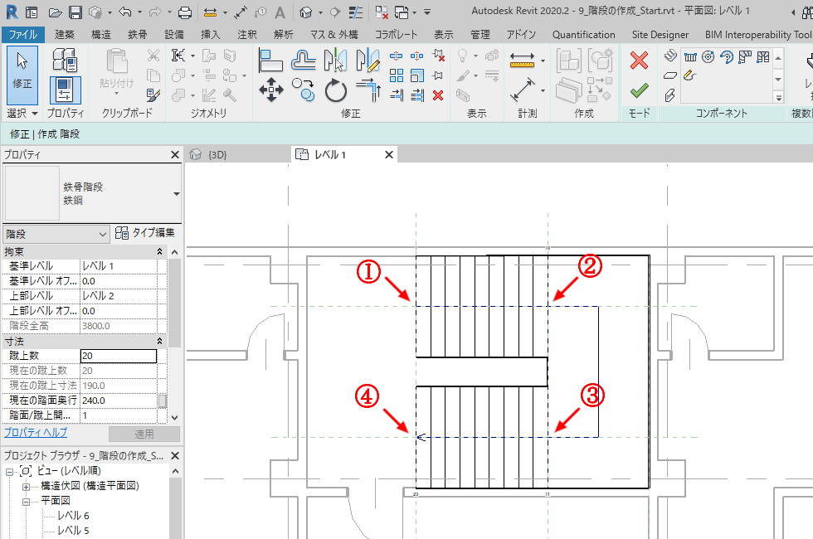Select レベル 6 in project browser
This screenshot has width=813, height=539.
(x=73, y=516)
